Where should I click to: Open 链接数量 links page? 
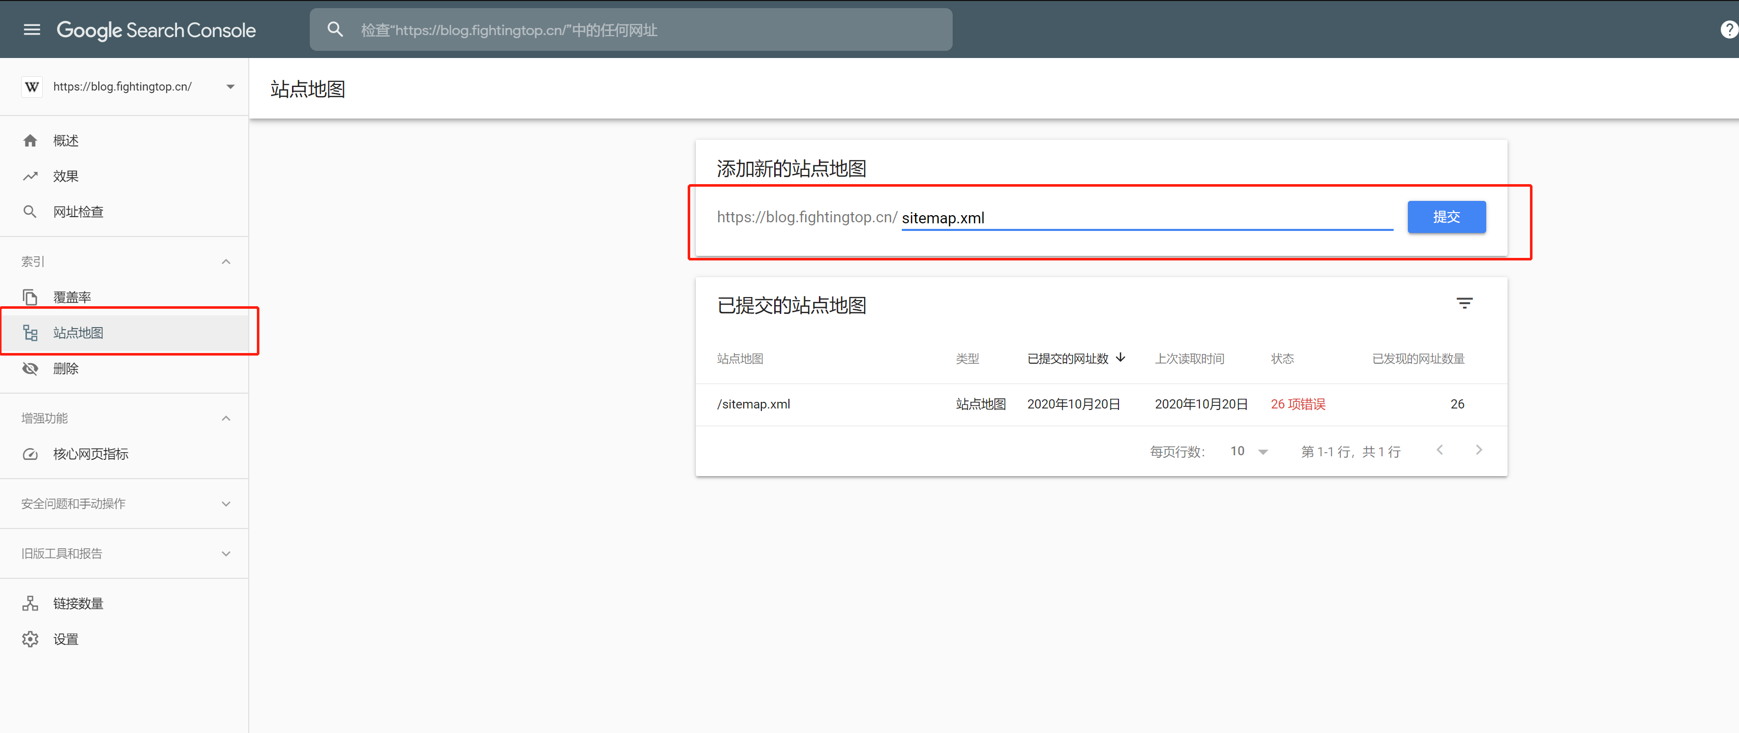[x=124, y=603]
